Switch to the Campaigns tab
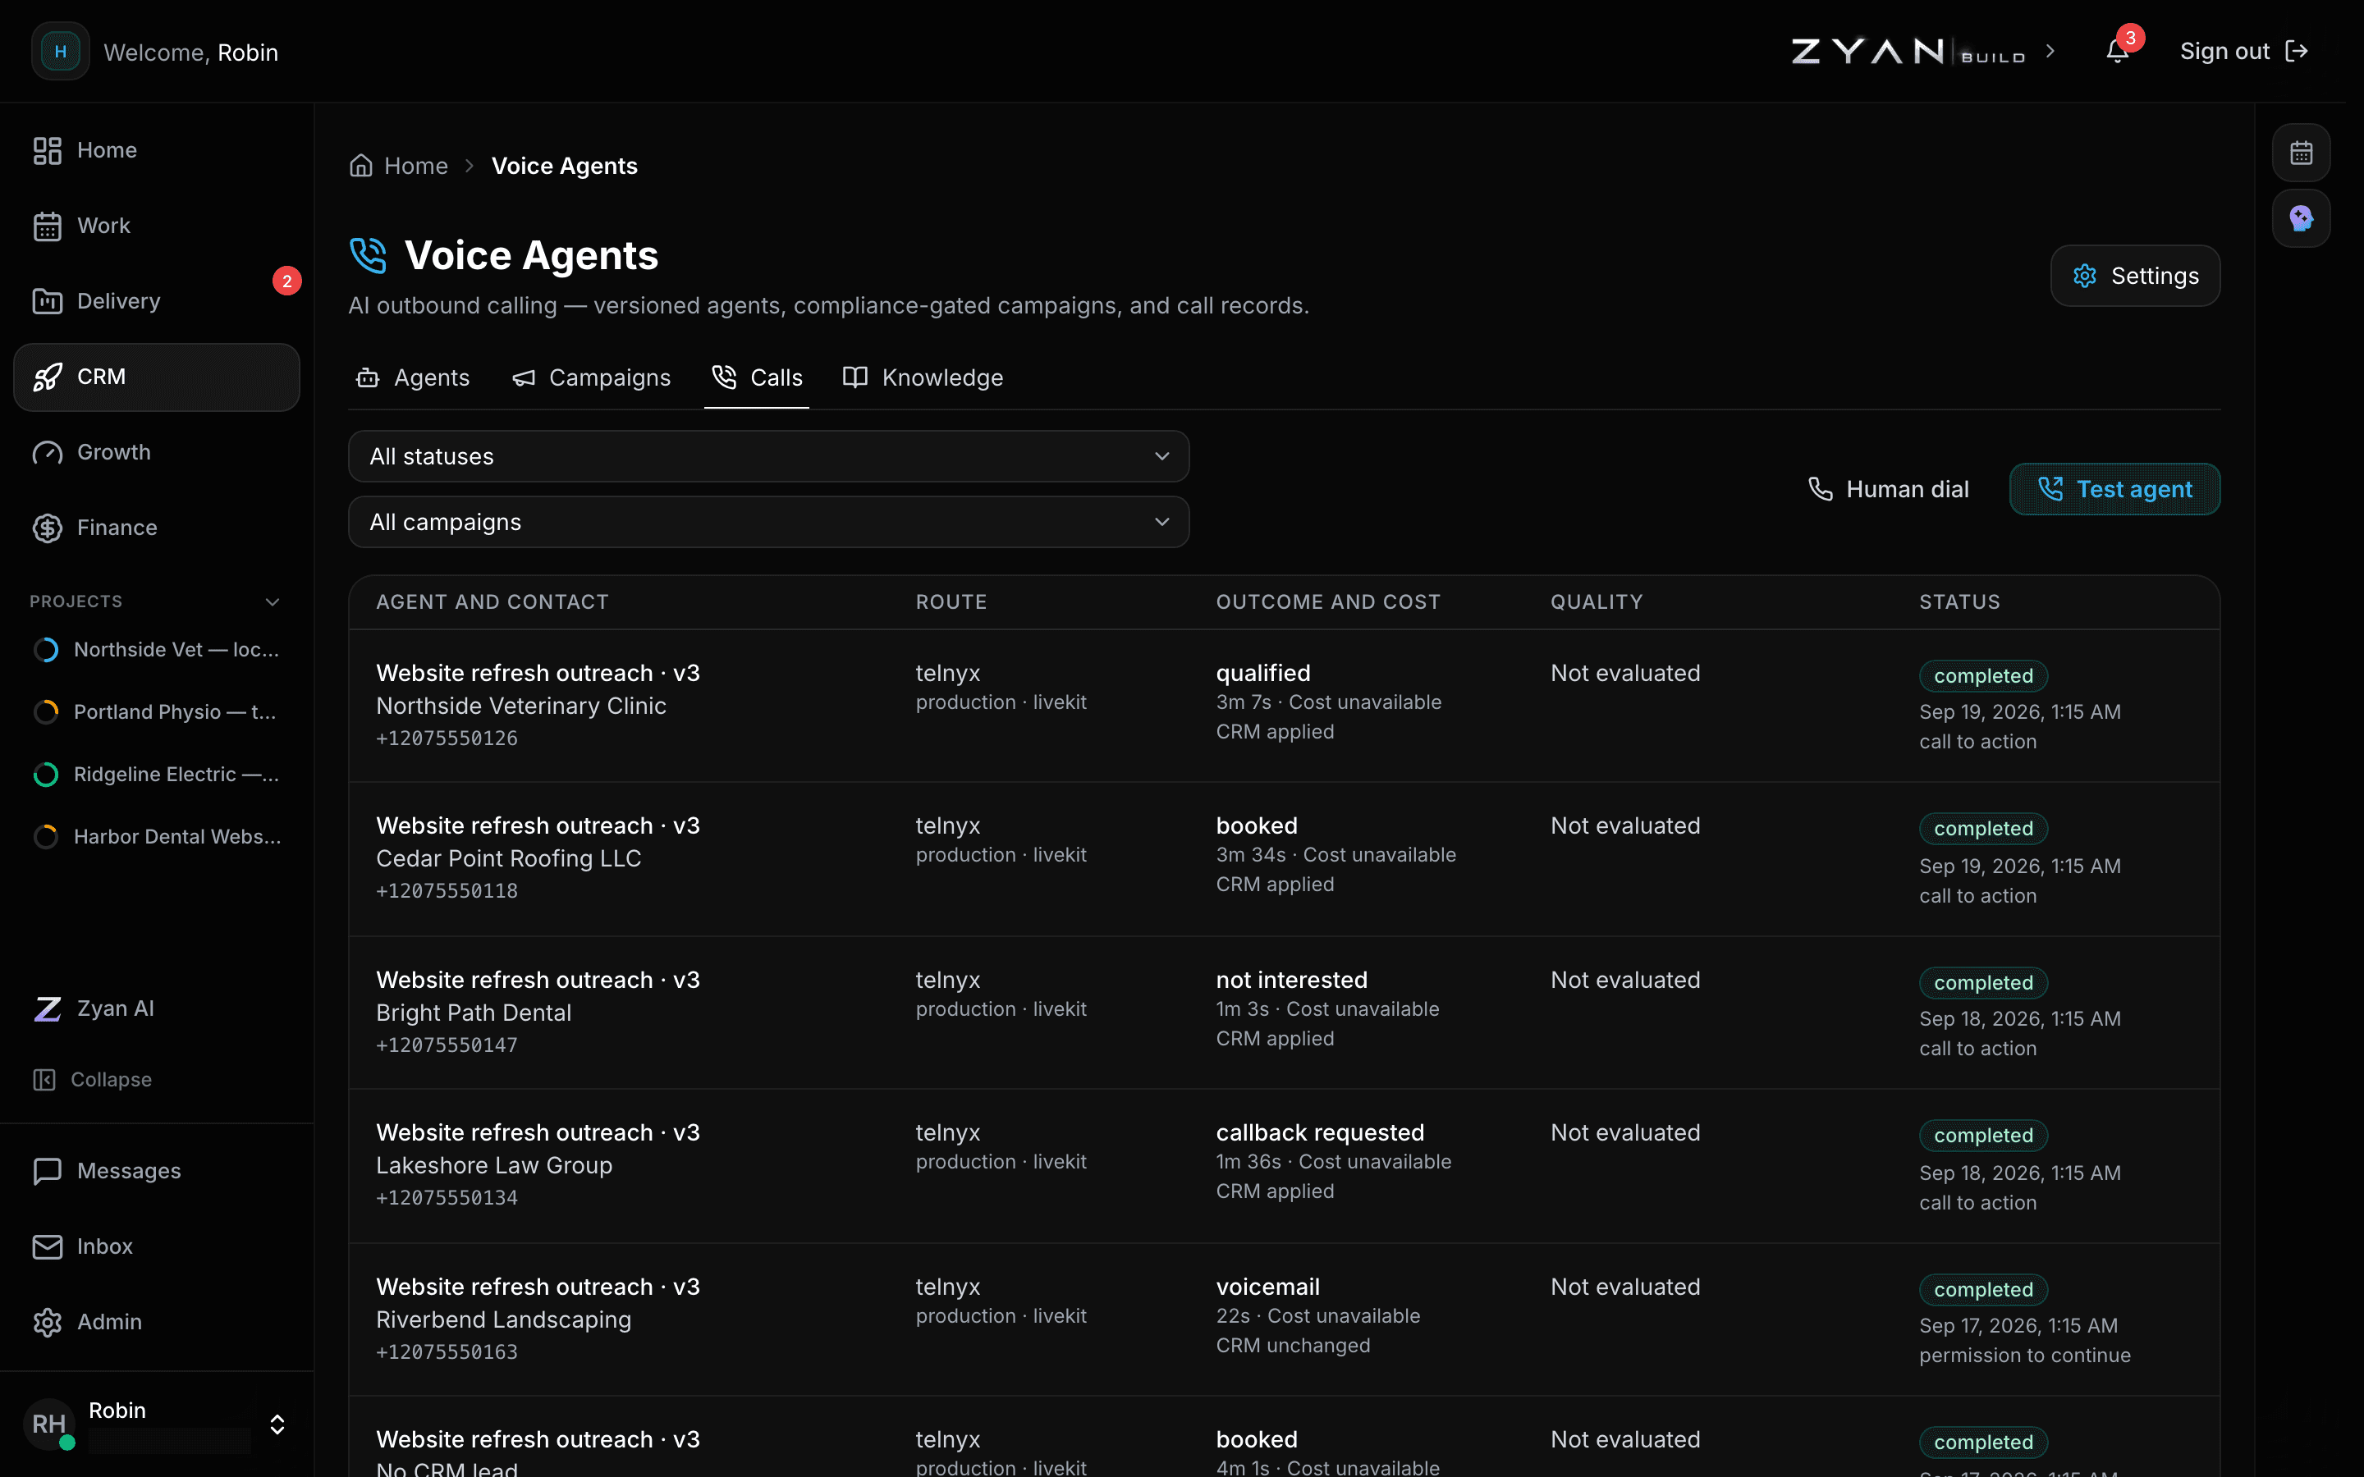Screen dimensions: 2364x1477 (591, 377)
